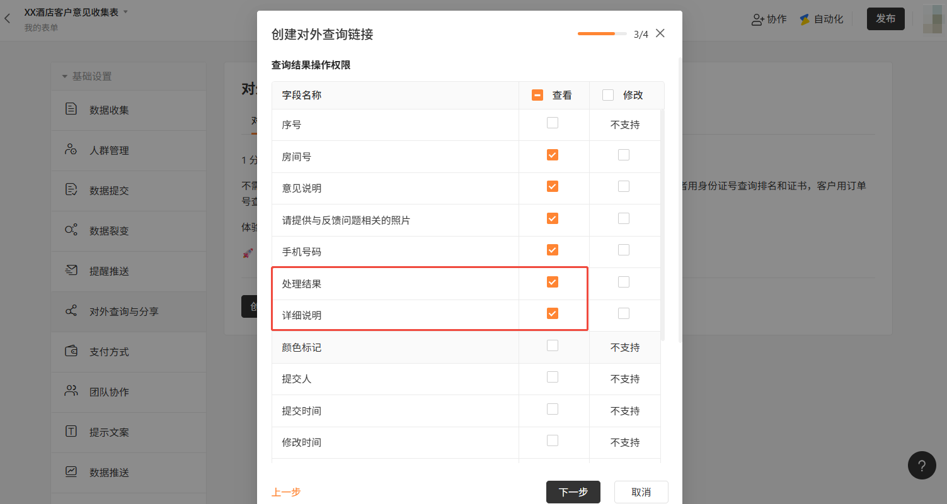Go back with the 上一步 link

click(x=286, y=492)
